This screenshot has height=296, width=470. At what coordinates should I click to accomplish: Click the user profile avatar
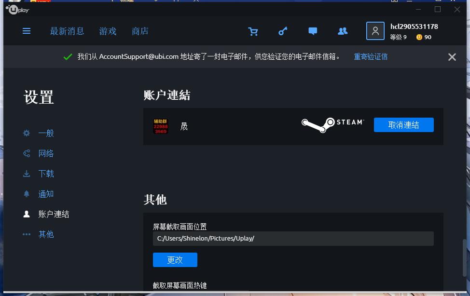click(x=375, y=31)
